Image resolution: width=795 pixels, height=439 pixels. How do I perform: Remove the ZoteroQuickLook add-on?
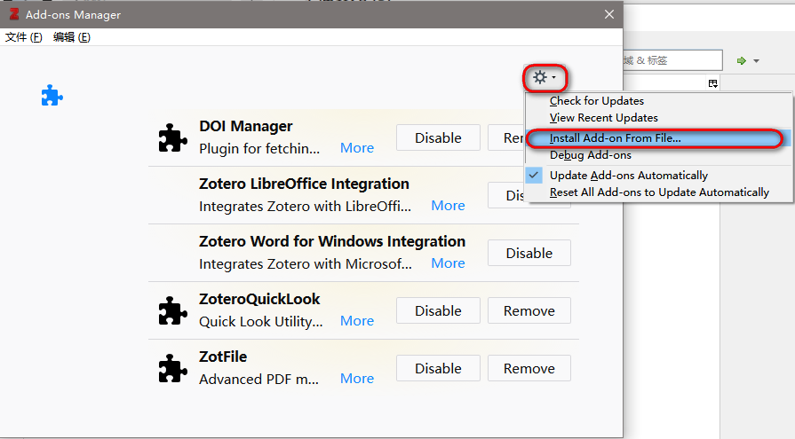tap(529, 310)
